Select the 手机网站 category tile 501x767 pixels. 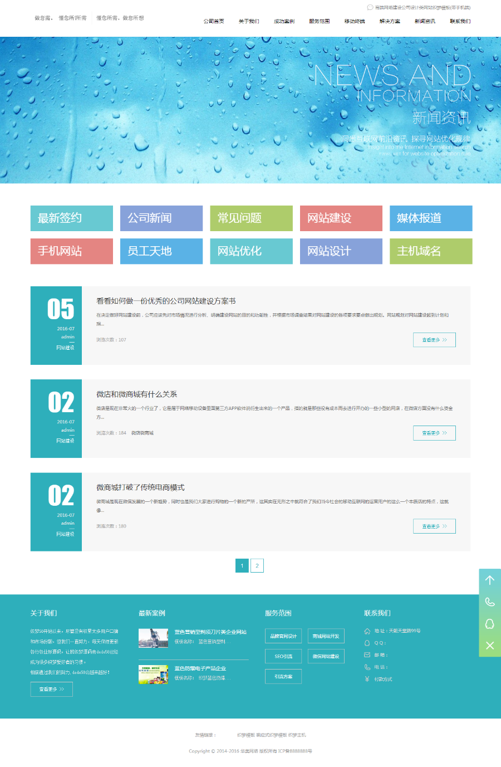pyautogui.click(x=72, y=251)
